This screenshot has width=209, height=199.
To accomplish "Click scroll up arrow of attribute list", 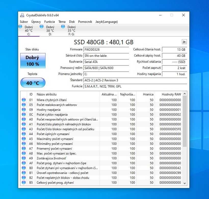I will click(185, 94).
